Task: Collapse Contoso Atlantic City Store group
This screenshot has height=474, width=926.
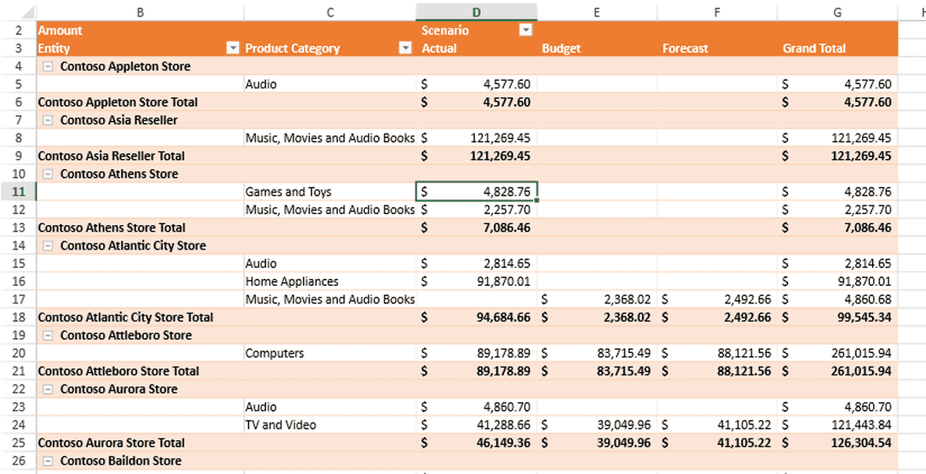Action: point(48,246)
